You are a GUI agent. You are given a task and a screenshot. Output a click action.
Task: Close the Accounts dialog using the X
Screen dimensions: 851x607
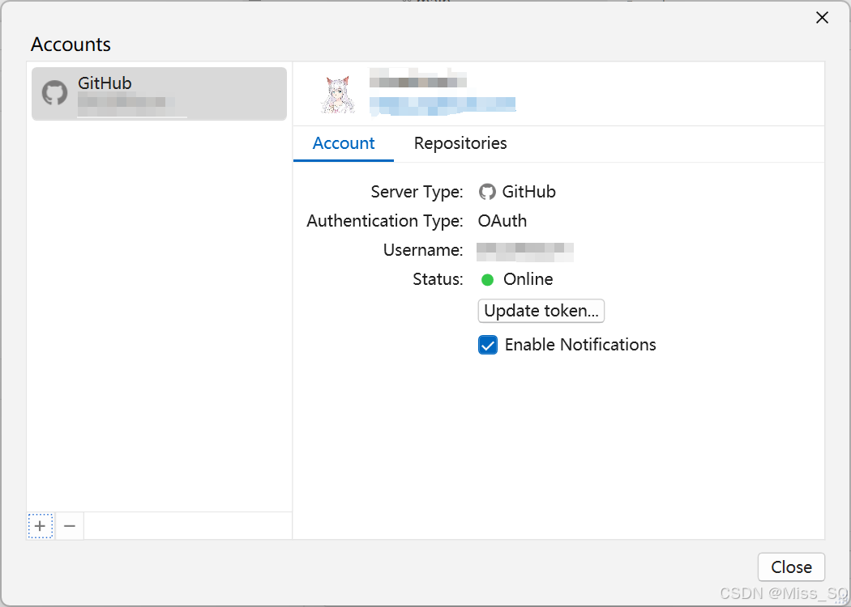click(823, 18)
